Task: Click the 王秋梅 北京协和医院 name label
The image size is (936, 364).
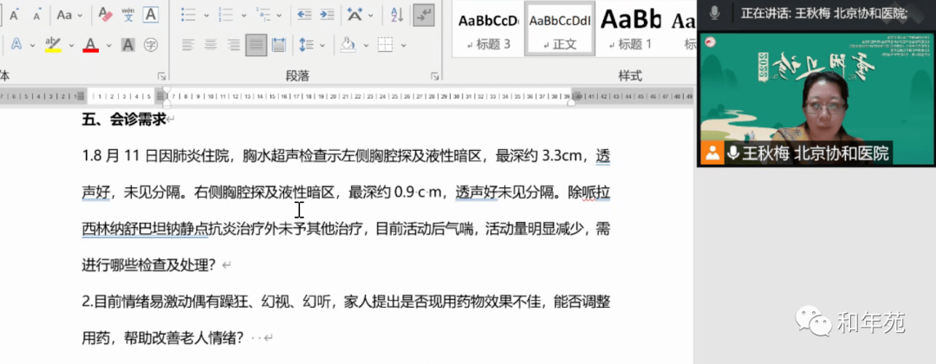Action: (816, 153)
